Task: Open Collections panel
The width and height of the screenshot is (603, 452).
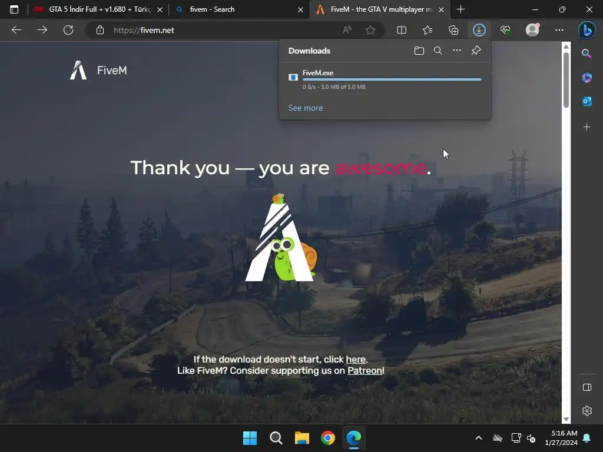Action: 453,30
